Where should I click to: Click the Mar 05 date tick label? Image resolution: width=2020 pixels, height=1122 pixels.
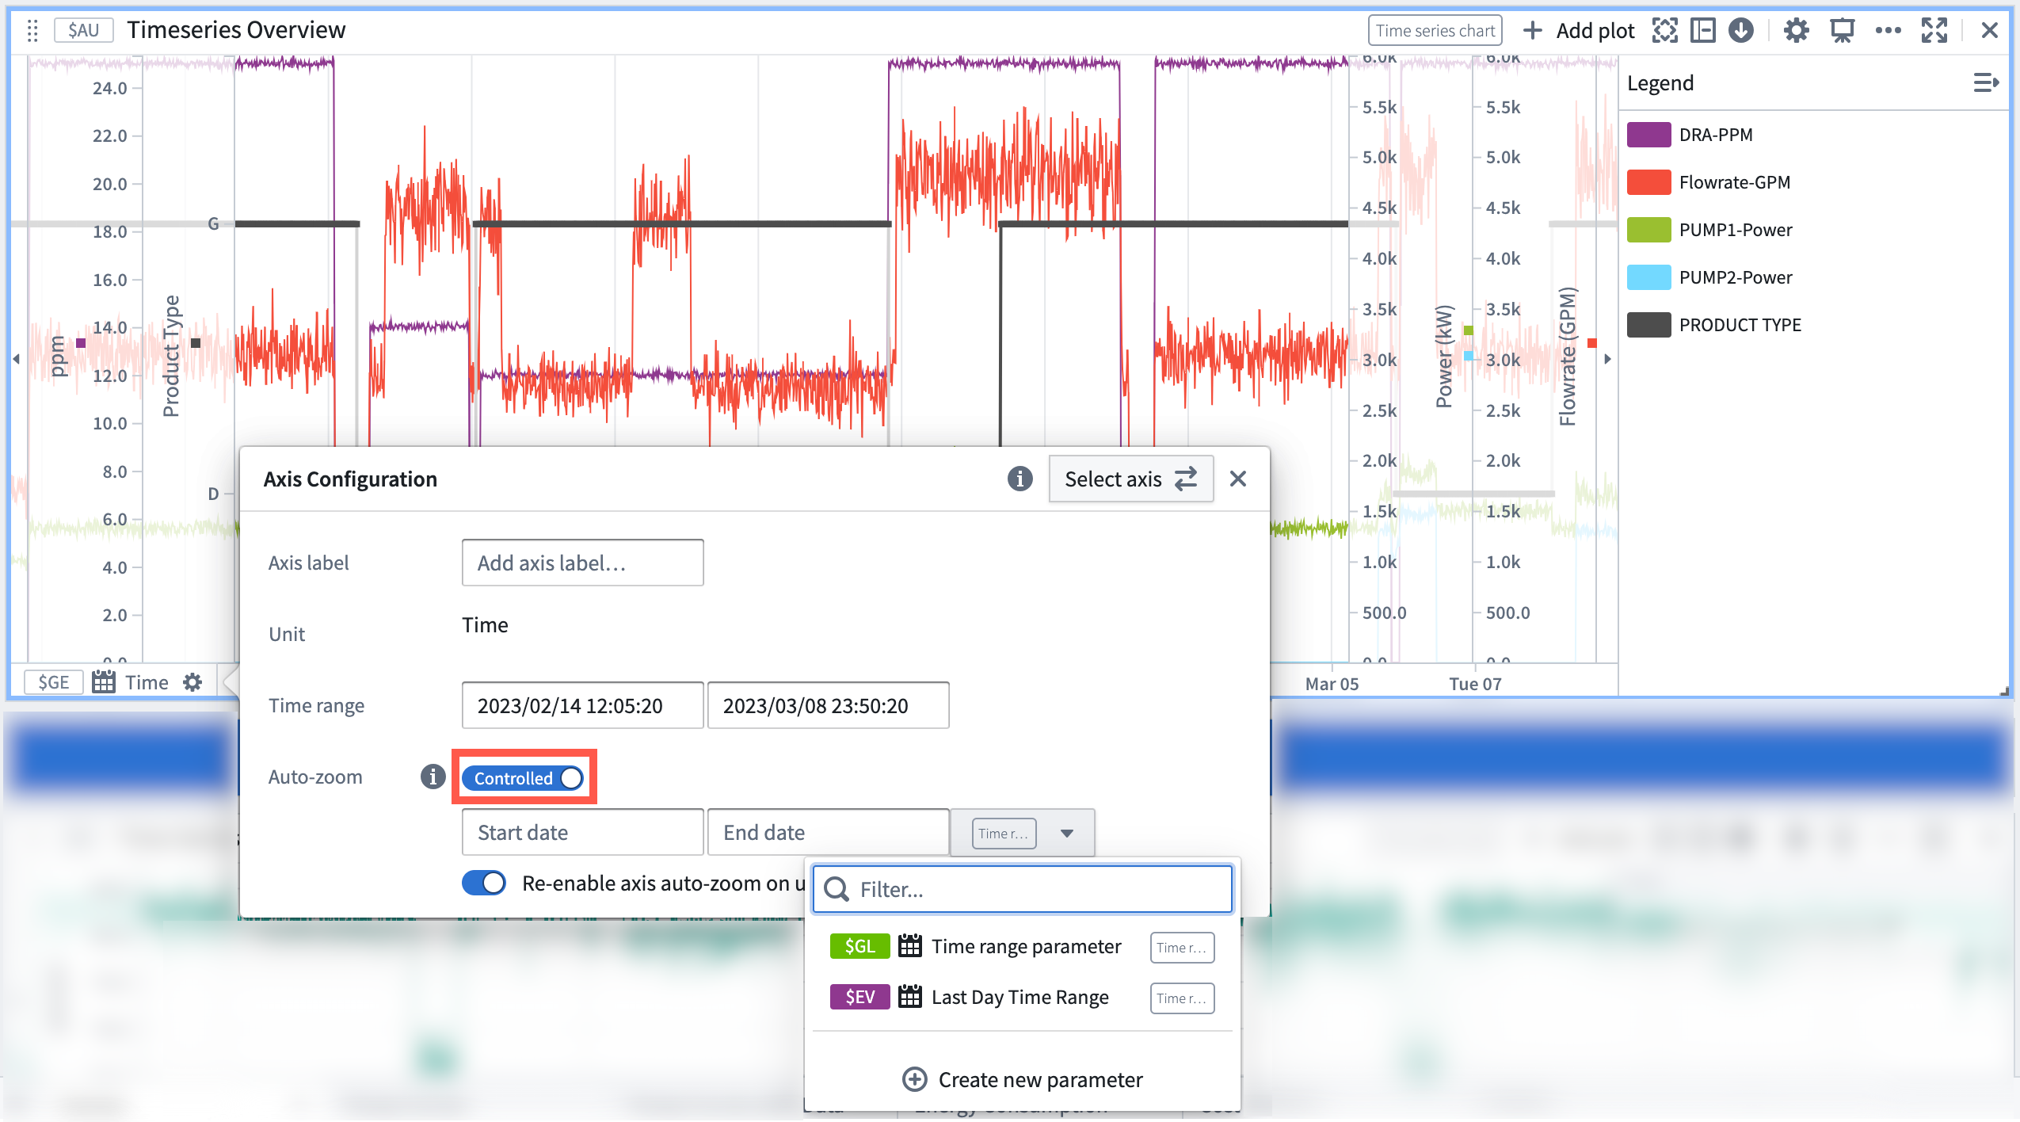coord(1332,684)
